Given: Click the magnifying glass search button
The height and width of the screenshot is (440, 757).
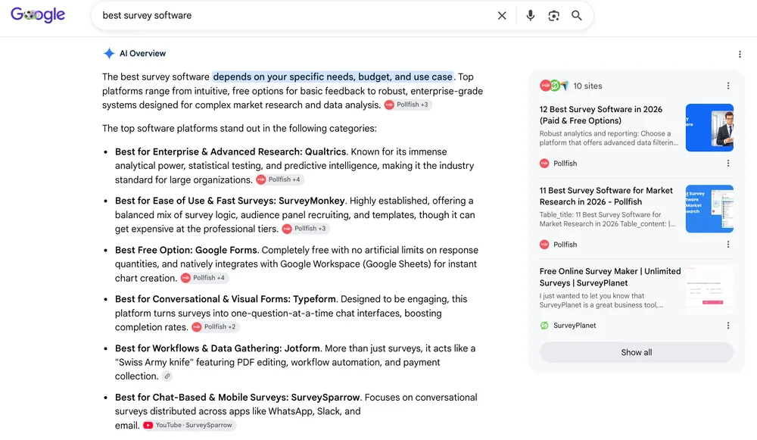Looking at the screenshot, I should pos(576,15).
